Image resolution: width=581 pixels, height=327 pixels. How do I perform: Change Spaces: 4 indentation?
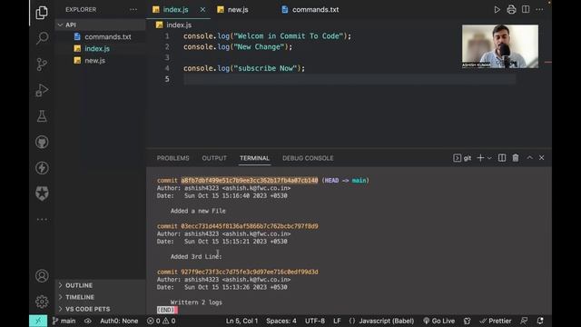point(281,321)
